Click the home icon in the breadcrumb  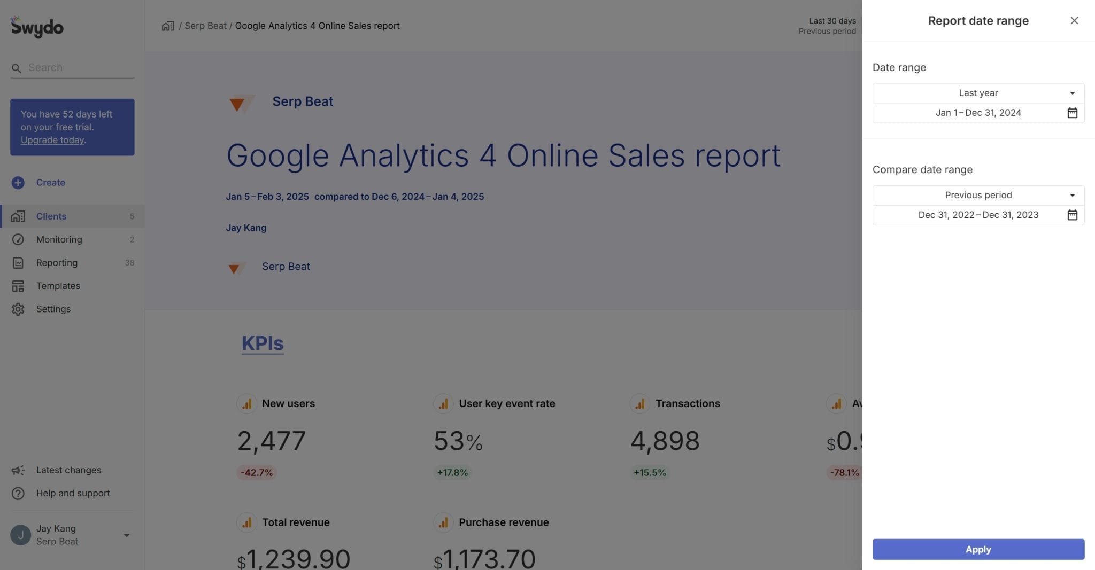click(167, 25)
